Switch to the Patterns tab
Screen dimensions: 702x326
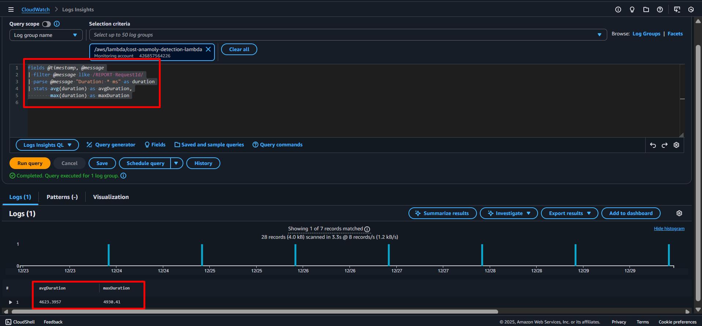click(x=62, y=197)
